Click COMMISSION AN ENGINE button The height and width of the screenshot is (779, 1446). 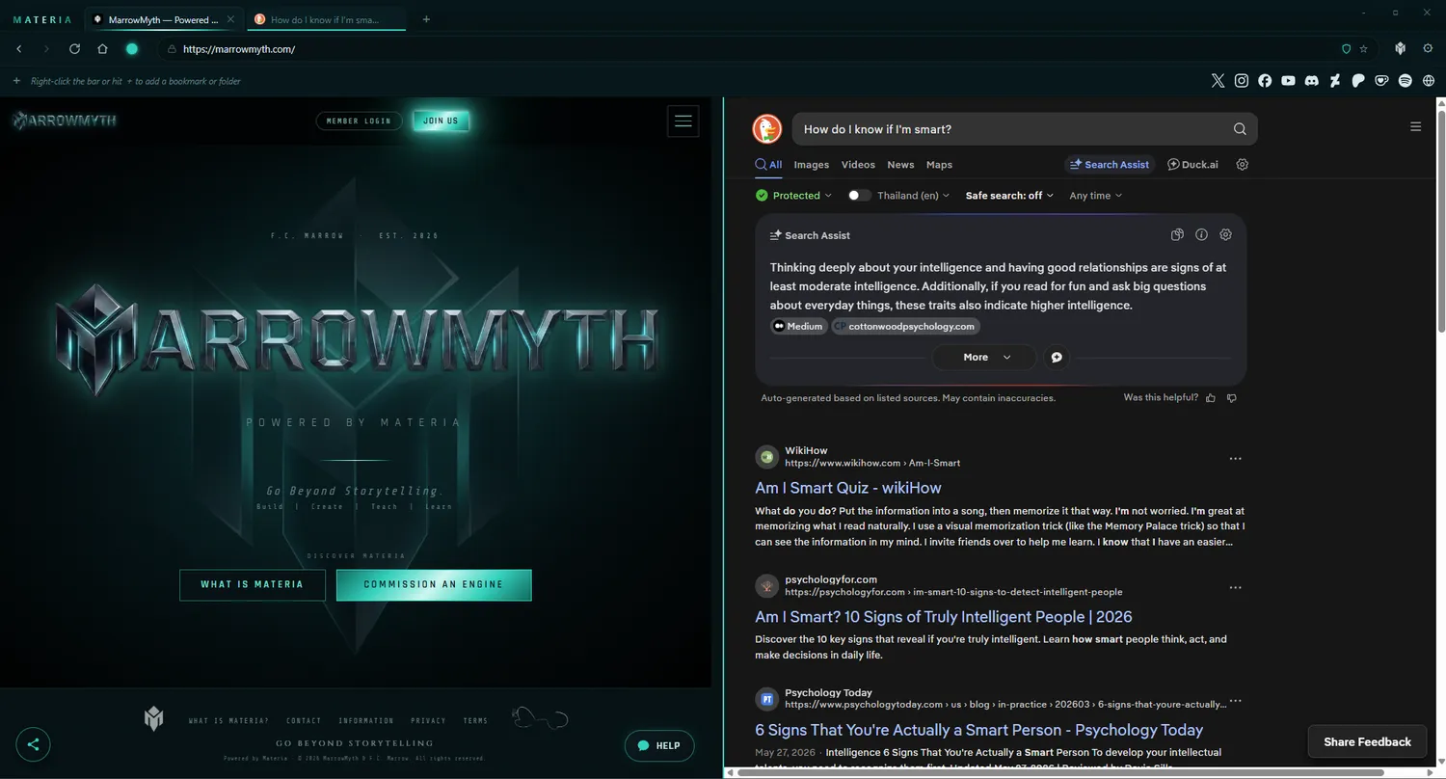434,584
